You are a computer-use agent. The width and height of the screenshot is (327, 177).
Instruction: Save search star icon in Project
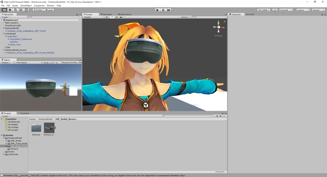pyautogui.click(x=224, y=116)
